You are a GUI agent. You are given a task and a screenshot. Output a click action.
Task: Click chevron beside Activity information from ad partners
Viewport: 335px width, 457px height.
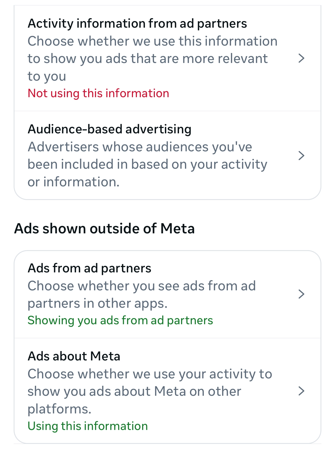point(301,58)
